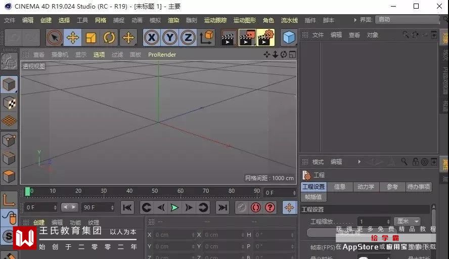Toggle attribute manager lock icon

416,161
